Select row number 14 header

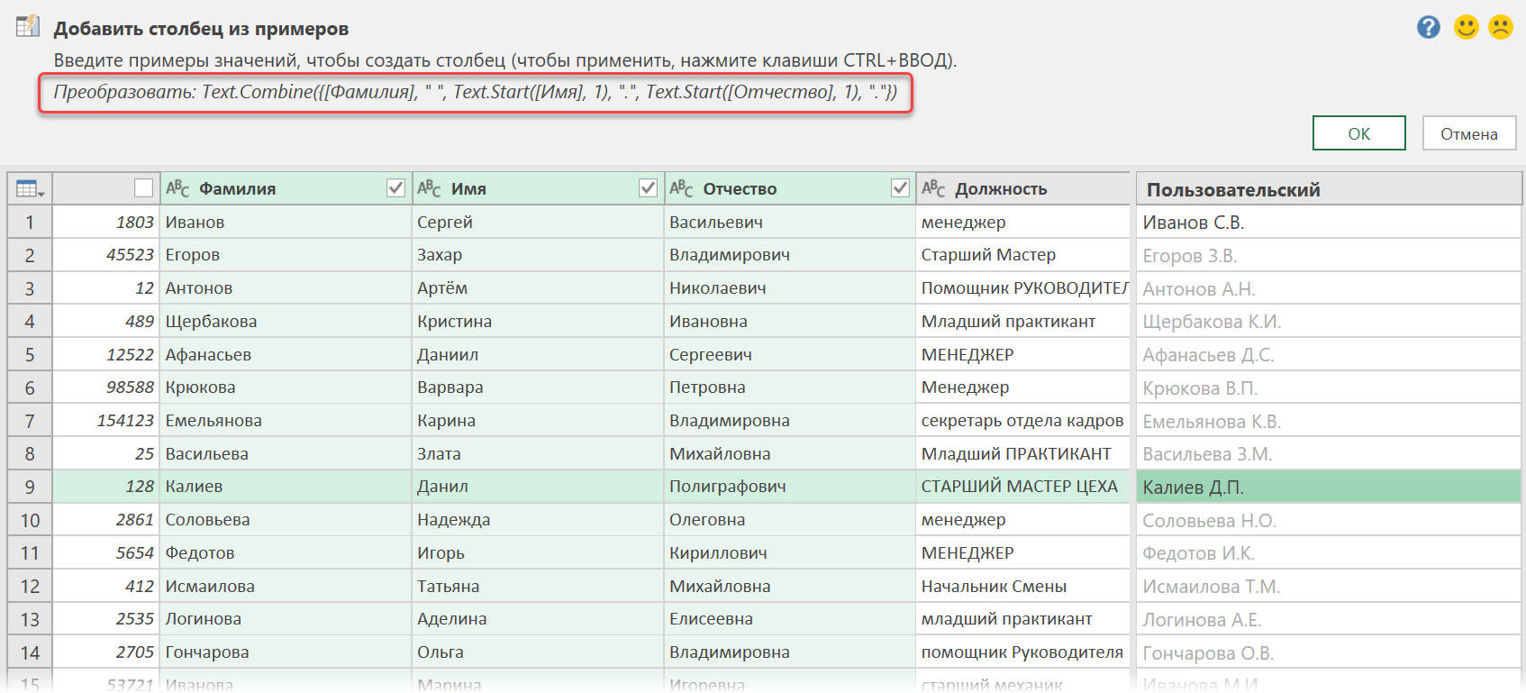[30, 652]
